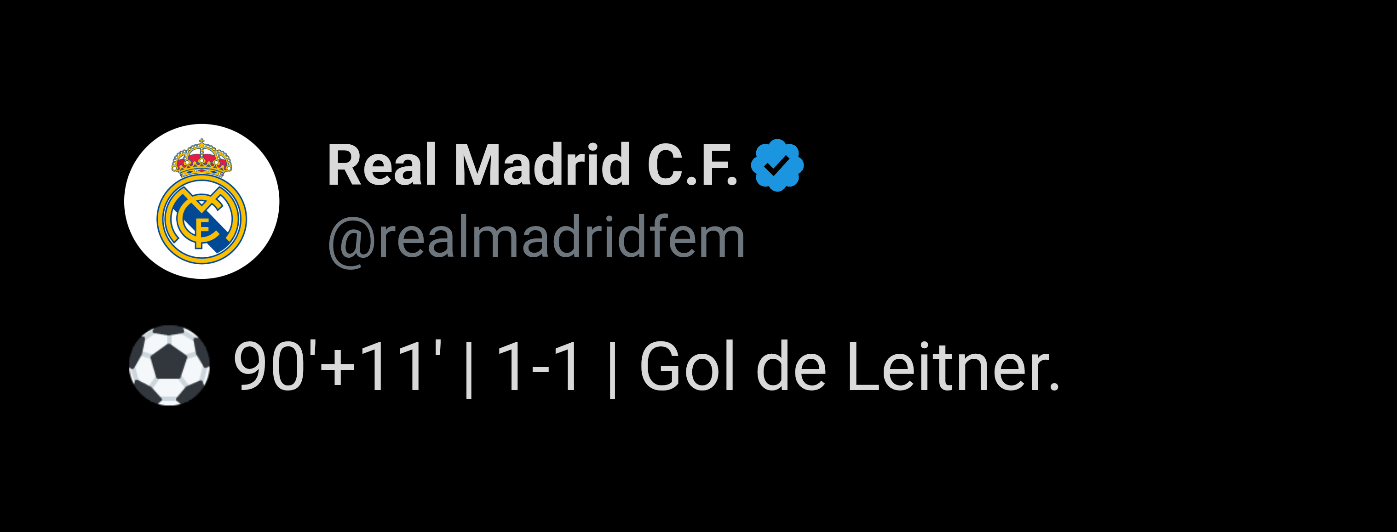
Task: Visit the @realmadridfem handle
Action: [536, 238]
